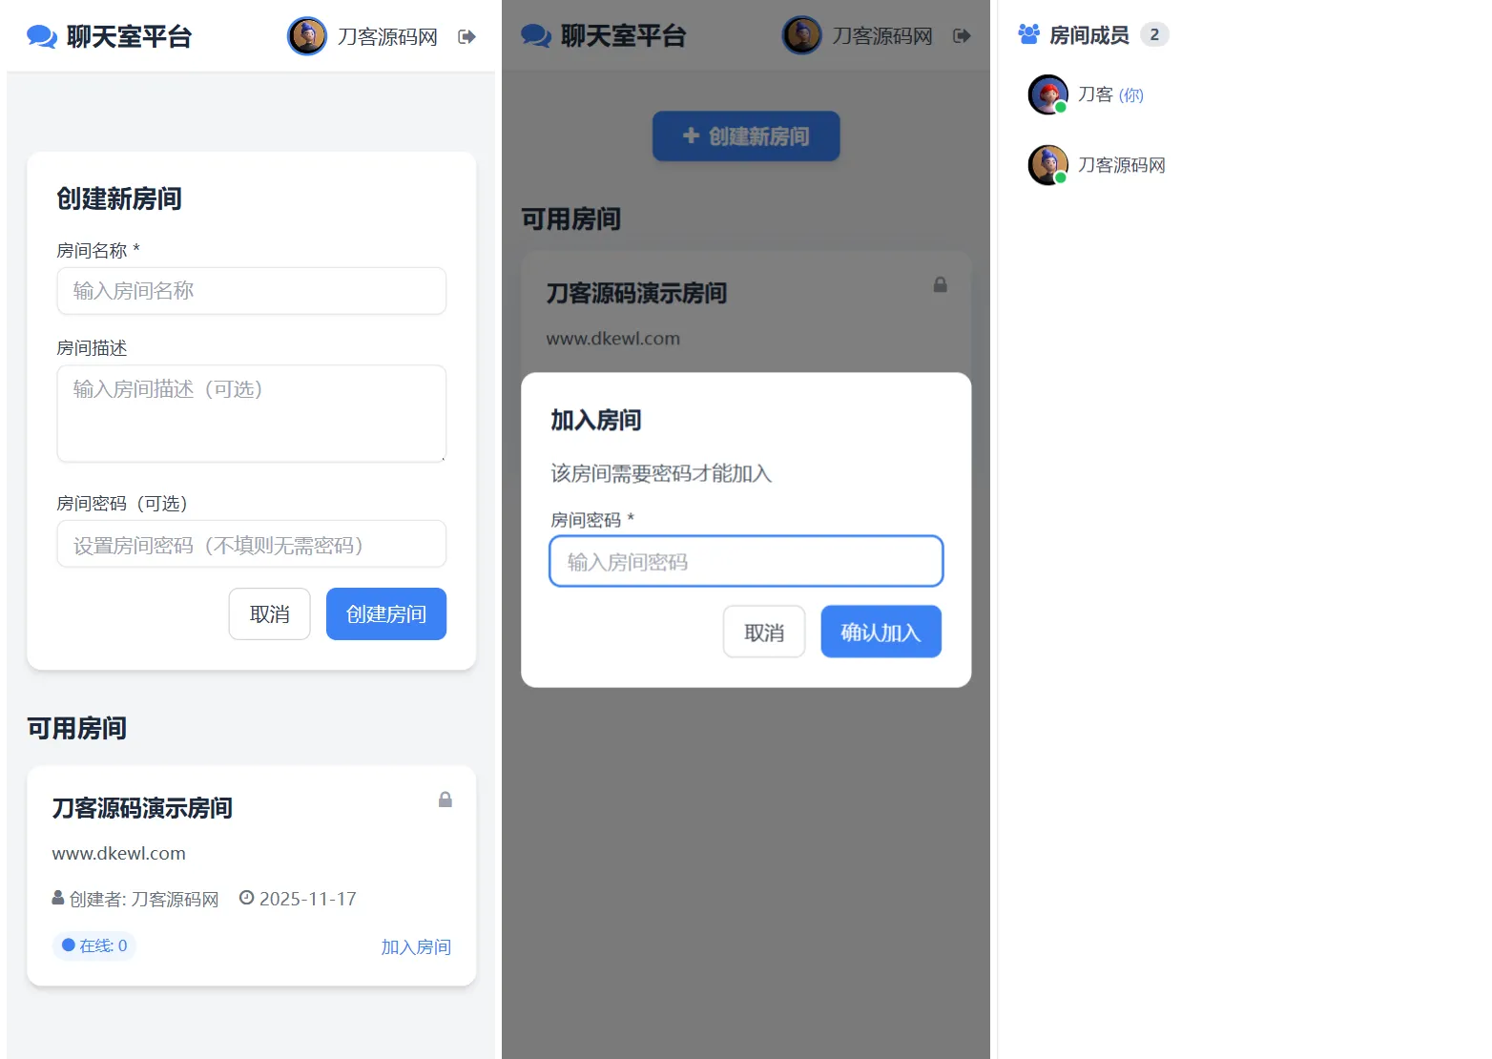Dismiss the join dialog with 取消
The height and width of the screenshot is (1059, 1492).
click(x=764, y=632)
